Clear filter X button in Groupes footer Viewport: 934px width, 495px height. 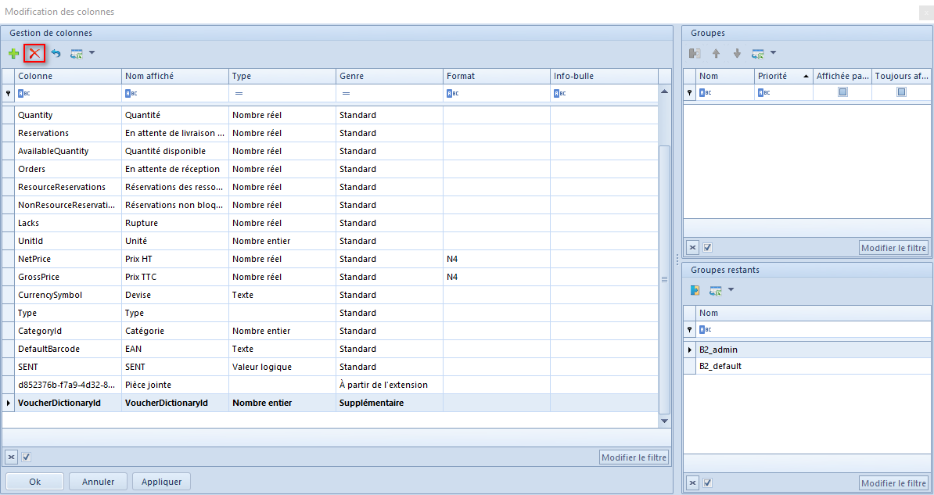[693, 247]
